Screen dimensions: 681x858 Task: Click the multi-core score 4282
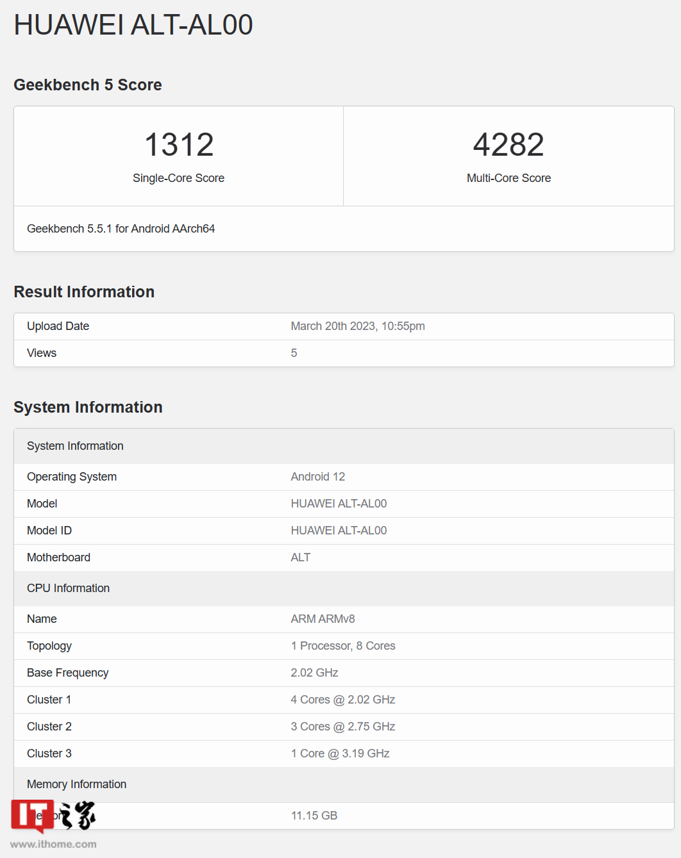click(509, 145)
